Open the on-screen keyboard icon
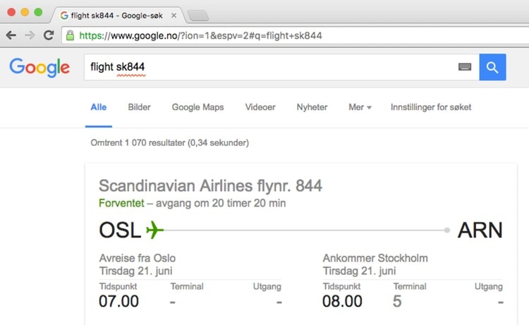 tap(464, 68)
